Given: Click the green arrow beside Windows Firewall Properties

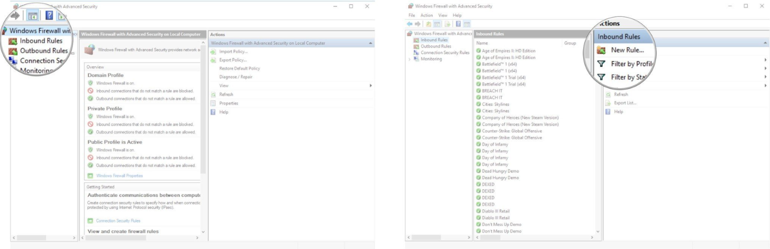Looking at the screenshot, I should point(90,176).
